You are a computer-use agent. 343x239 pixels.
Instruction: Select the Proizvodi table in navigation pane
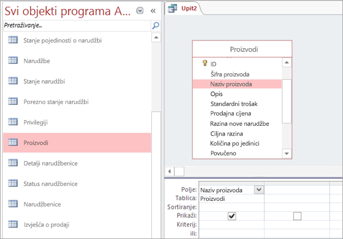point(77,143)
